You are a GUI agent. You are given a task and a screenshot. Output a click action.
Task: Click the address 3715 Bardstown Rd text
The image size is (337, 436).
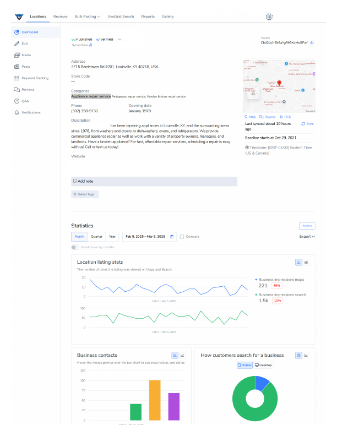(115, 67)
